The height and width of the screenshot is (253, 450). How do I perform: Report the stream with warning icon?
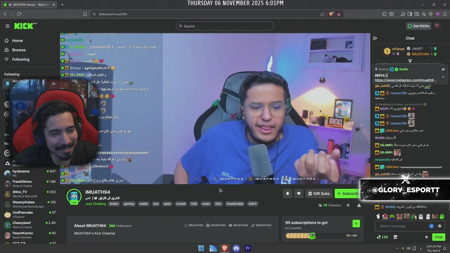coord(359,205)
